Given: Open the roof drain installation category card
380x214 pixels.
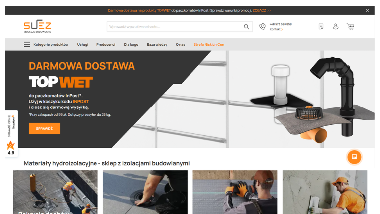Looking at the screenshot, I should (x=145, y=192).
